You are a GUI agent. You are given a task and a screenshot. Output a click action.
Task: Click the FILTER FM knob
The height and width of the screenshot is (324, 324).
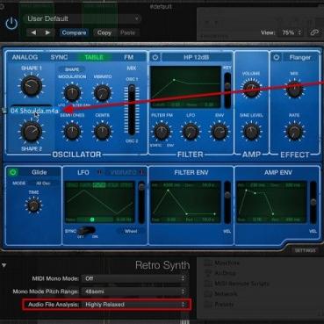[162, 132]
